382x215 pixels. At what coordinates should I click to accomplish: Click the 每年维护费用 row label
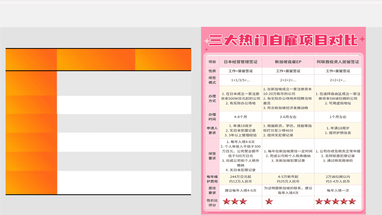click(212, 179)
